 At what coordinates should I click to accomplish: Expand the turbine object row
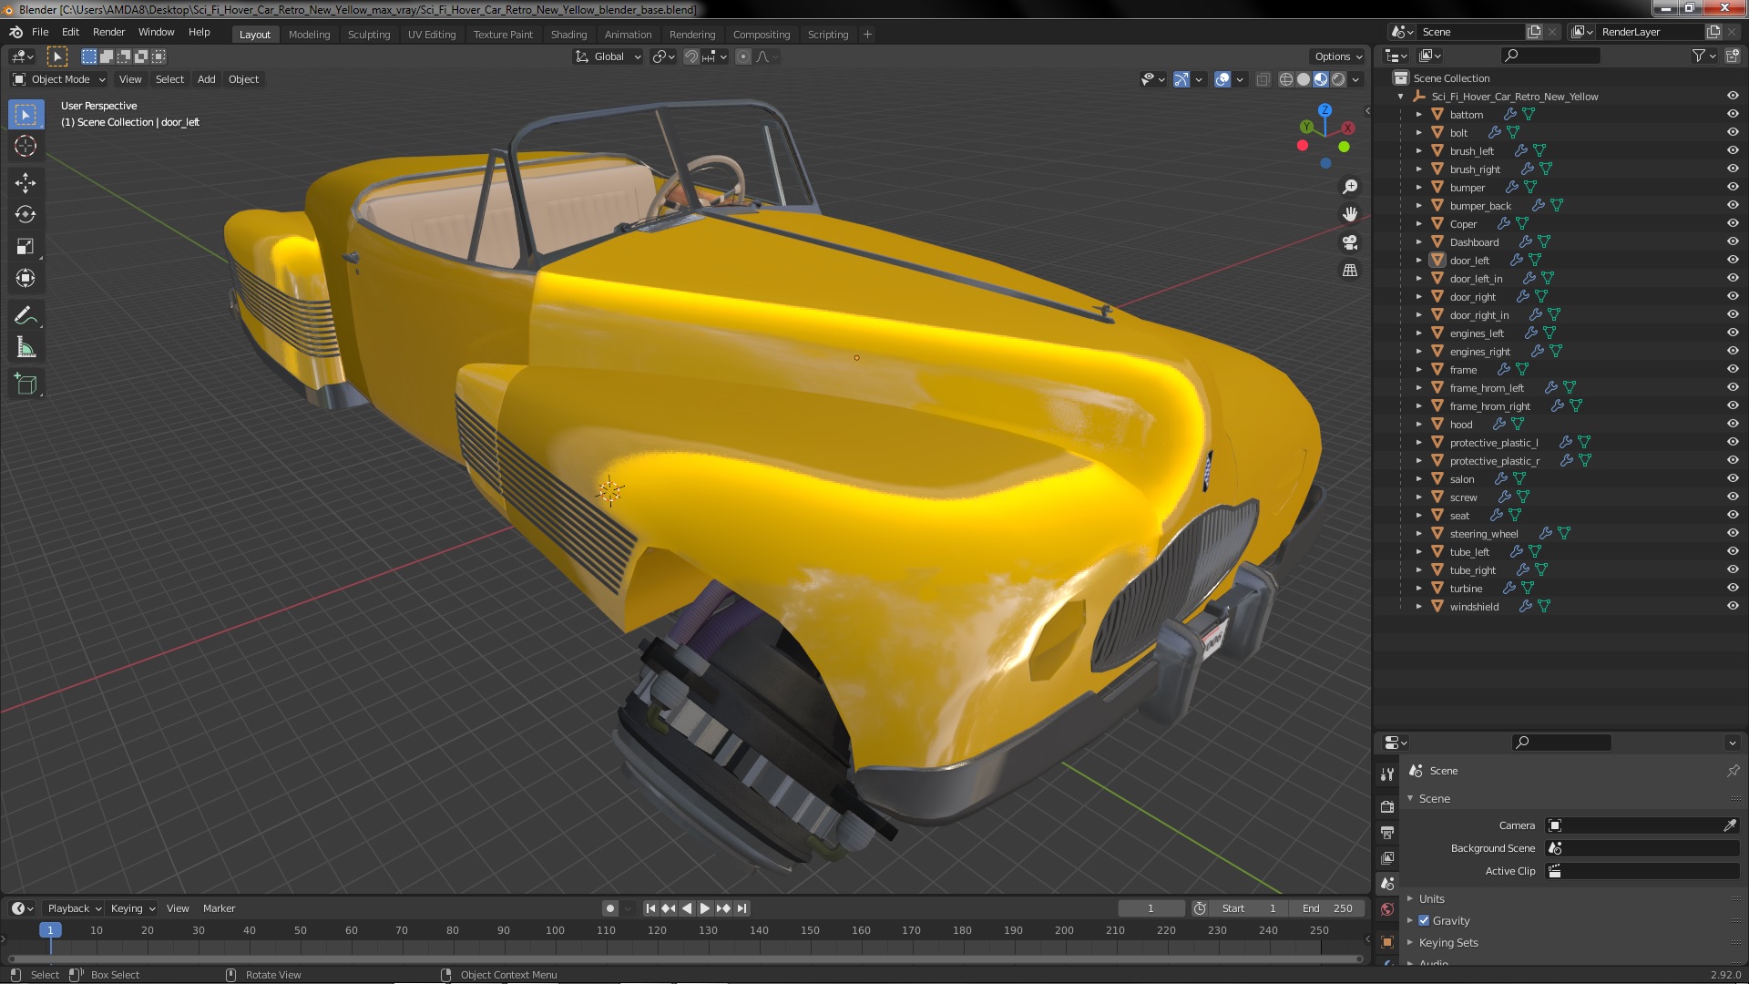[x=1418, y=588]
